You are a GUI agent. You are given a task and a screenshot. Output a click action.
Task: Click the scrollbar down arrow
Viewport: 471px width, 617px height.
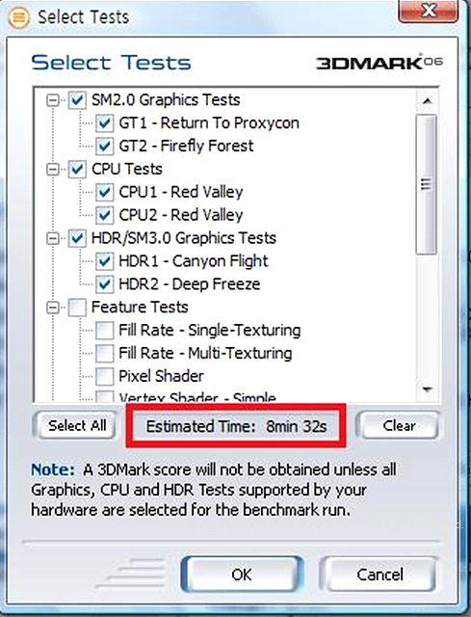(x=427, y=389)
